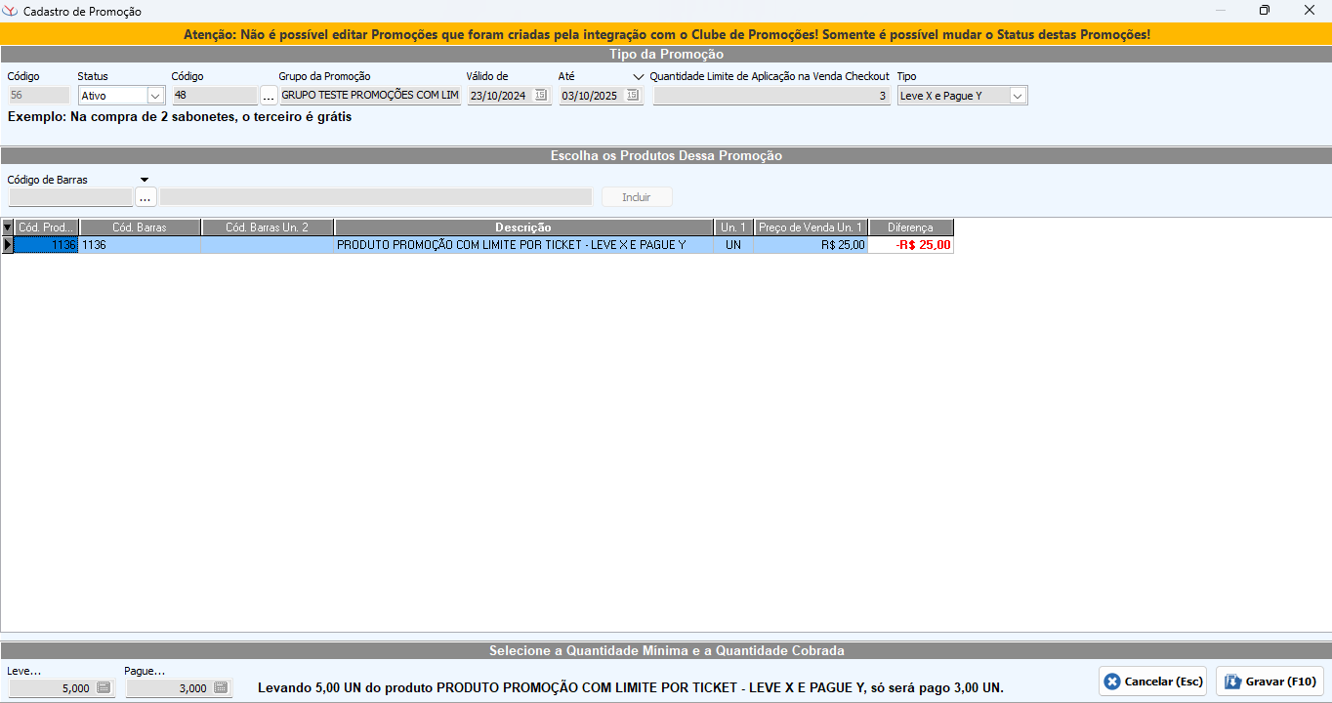The width and height of the screenshot is (1332, 703).
Task: Open product barcode search ellipsis button
Action: click(146, 197)
